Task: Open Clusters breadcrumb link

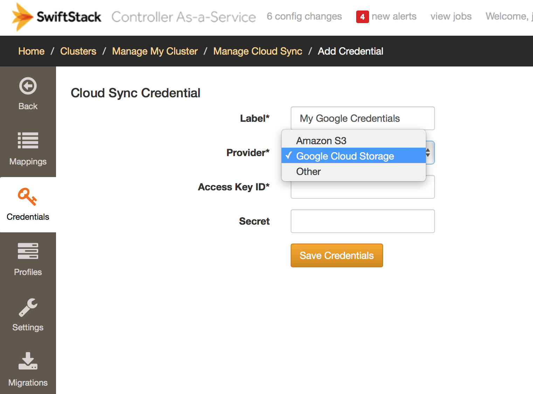Action: (x=78, y=51)
